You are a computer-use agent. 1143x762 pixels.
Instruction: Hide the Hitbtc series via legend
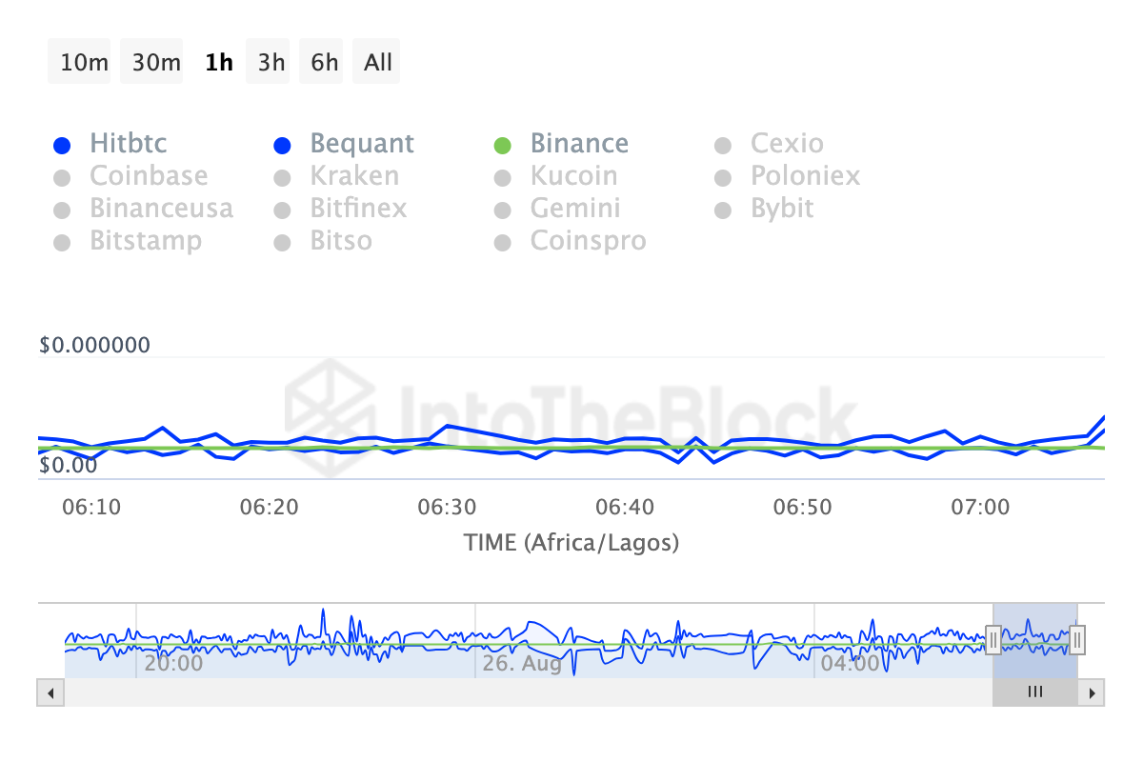[128, 144]
